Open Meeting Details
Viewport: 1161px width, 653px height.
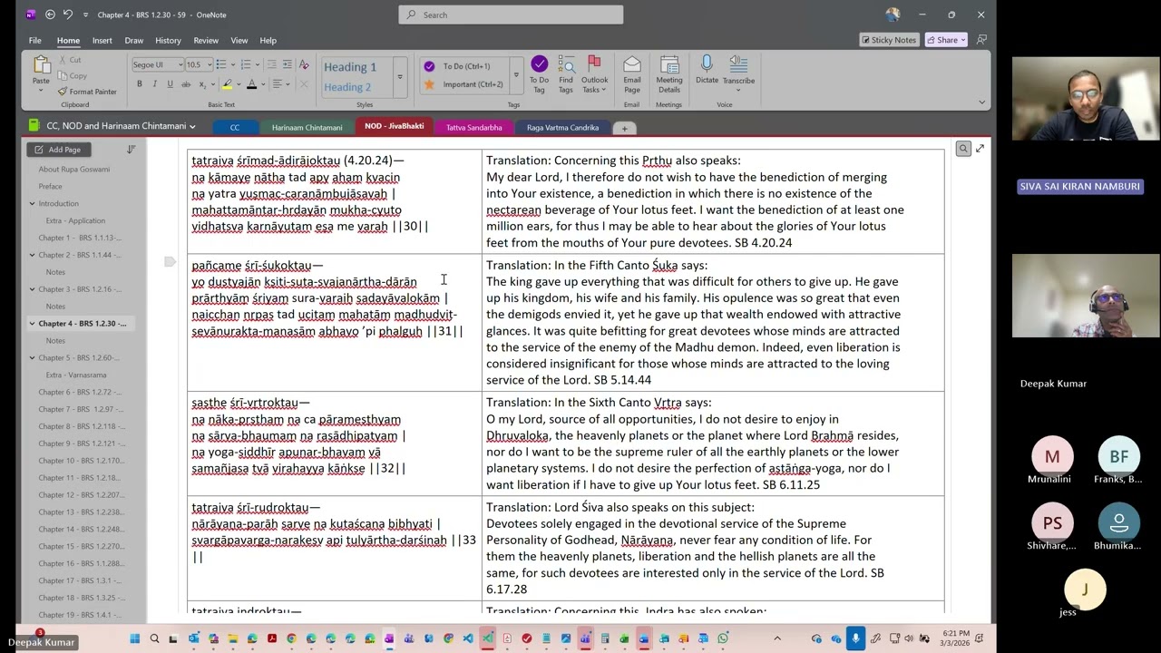(669, 73)
